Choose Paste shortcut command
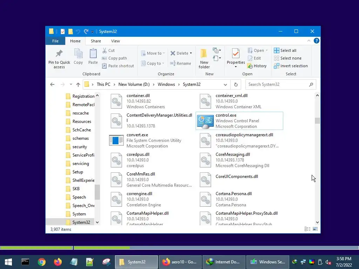This screenshot has width=359, height=269. click(118, 66)
